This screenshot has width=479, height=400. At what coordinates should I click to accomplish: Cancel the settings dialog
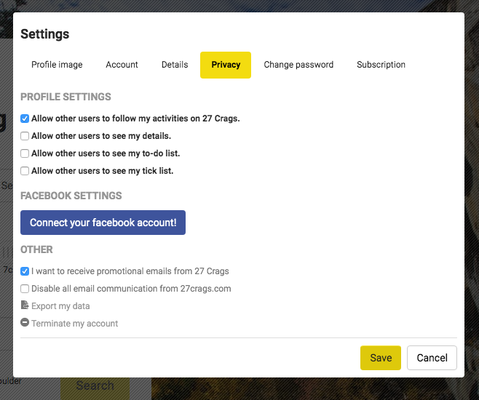pyautogui.click(x=432, y=358)
